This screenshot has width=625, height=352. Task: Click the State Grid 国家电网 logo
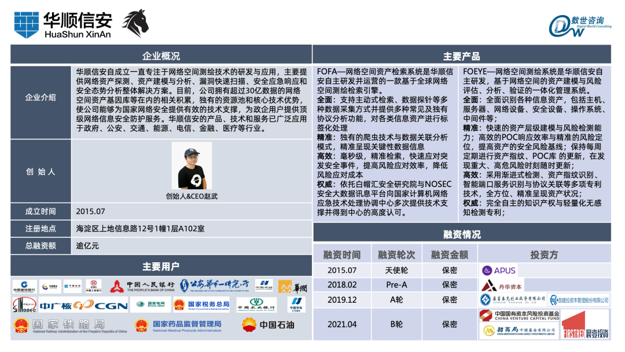pos(150,305)
